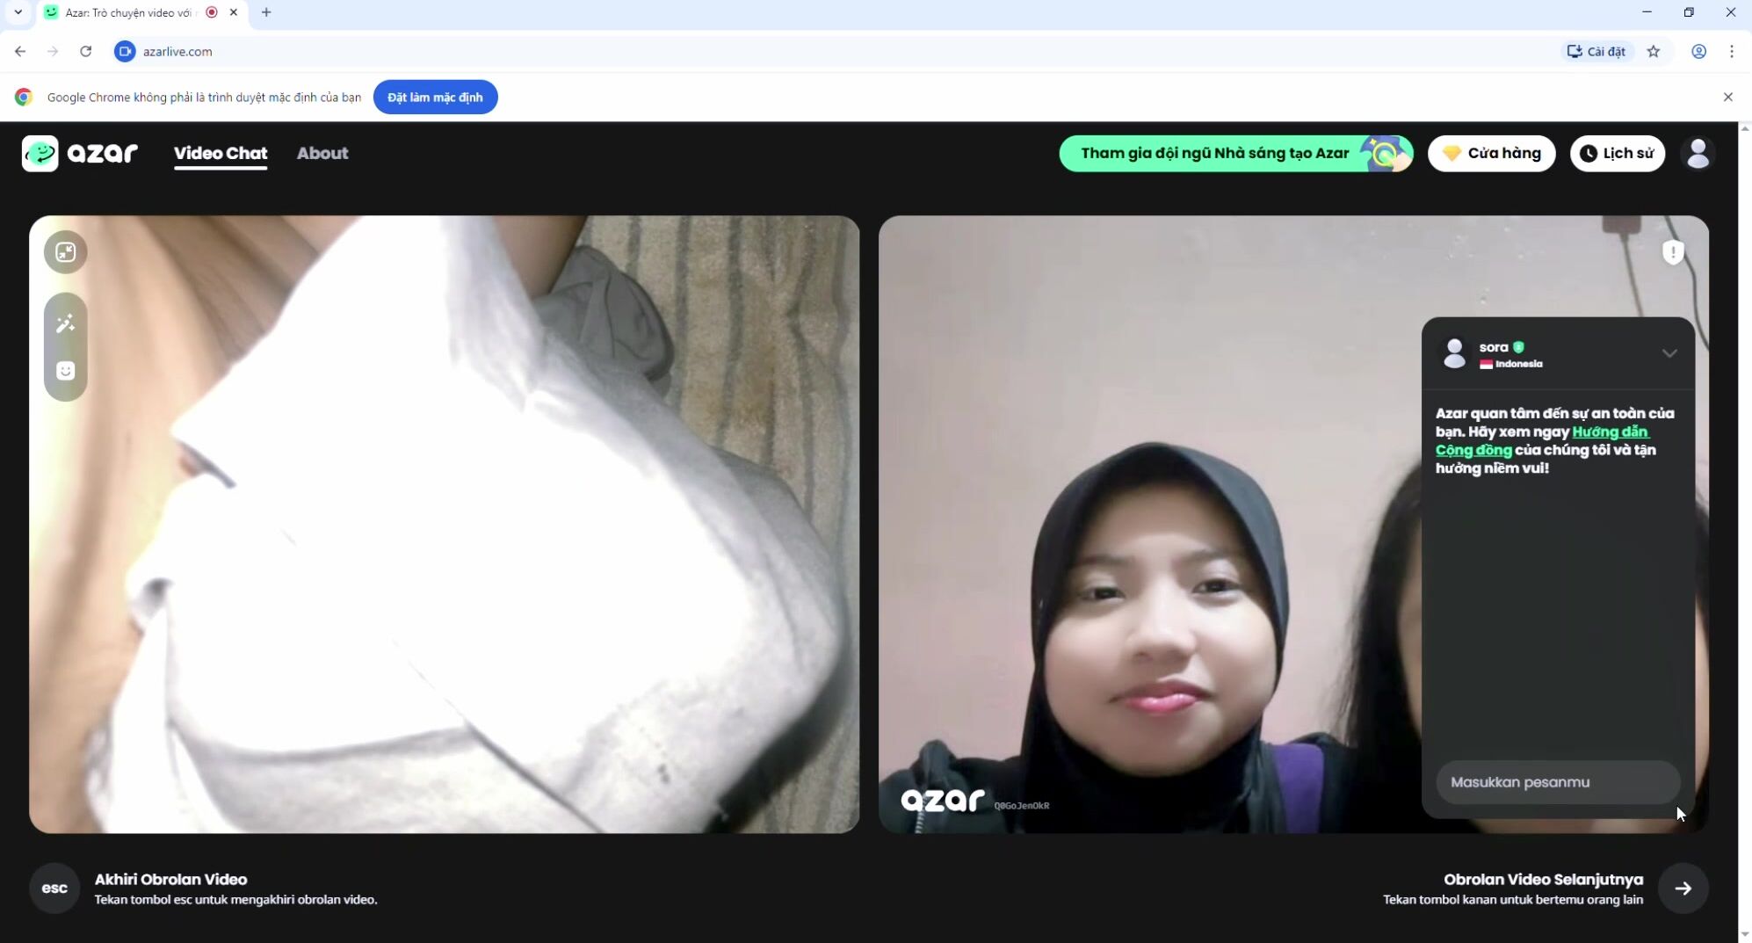Image resolution: width=1752 pixels, height=943 pixels.
Task: Click the site info icon in address bar
Action: tap(125, 51)
